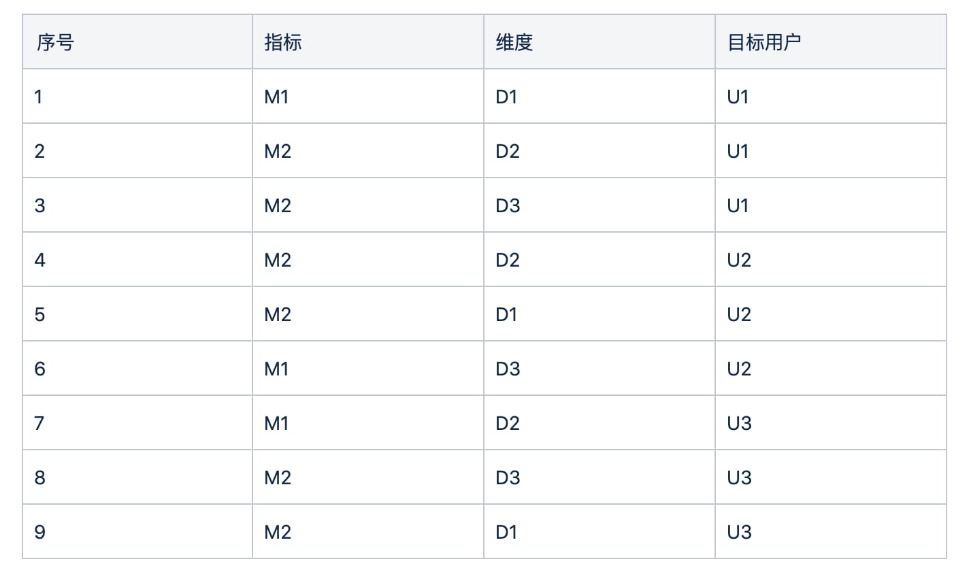Click the U3 cell in row 9
Screen dimensions: 969x570
point(739,532)
